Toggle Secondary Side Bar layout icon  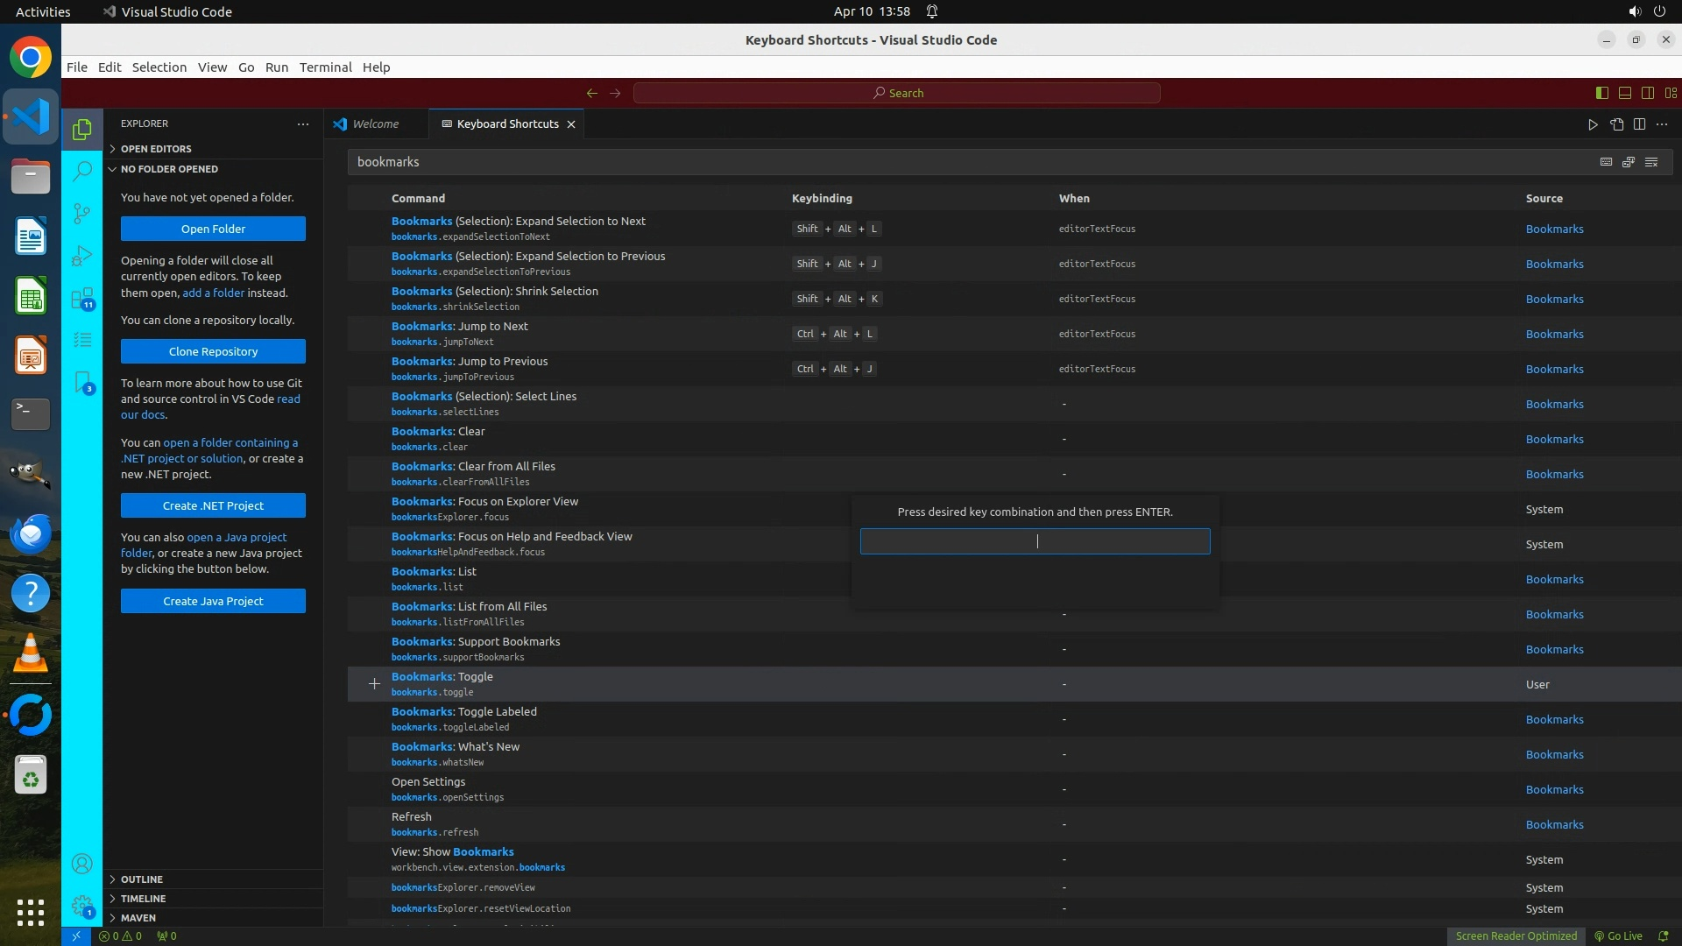click(x=1648, y=93)
